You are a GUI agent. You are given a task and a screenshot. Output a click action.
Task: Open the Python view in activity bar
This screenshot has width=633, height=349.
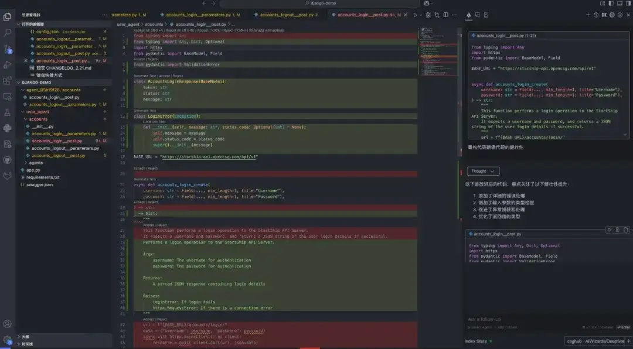(7, 128)
